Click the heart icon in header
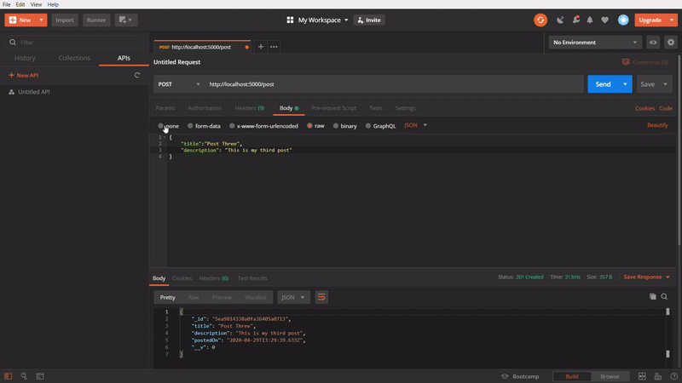Image resolution: width=682 pixels, height=383 pixels. coord(604,20)
